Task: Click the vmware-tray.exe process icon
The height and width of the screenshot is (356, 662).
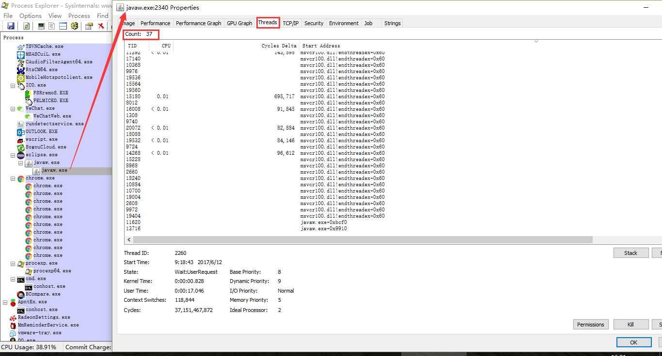Action: 13,333
